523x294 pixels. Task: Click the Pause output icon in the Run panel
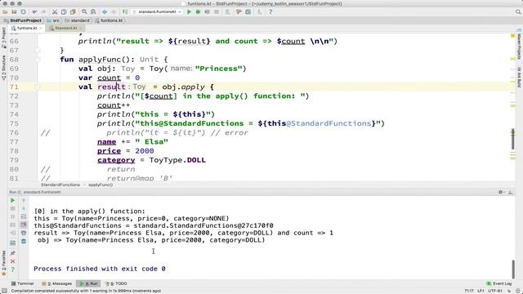(x=13, y=216)
